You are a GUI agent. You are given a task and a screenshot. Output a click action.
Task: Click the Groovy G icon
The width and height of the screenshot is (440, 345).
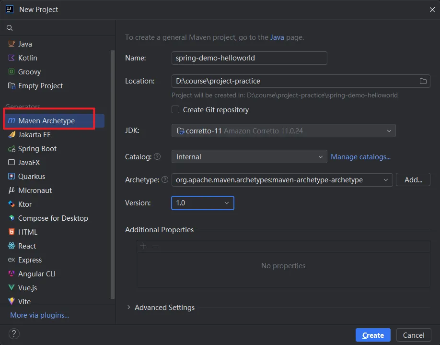(12, 71)
